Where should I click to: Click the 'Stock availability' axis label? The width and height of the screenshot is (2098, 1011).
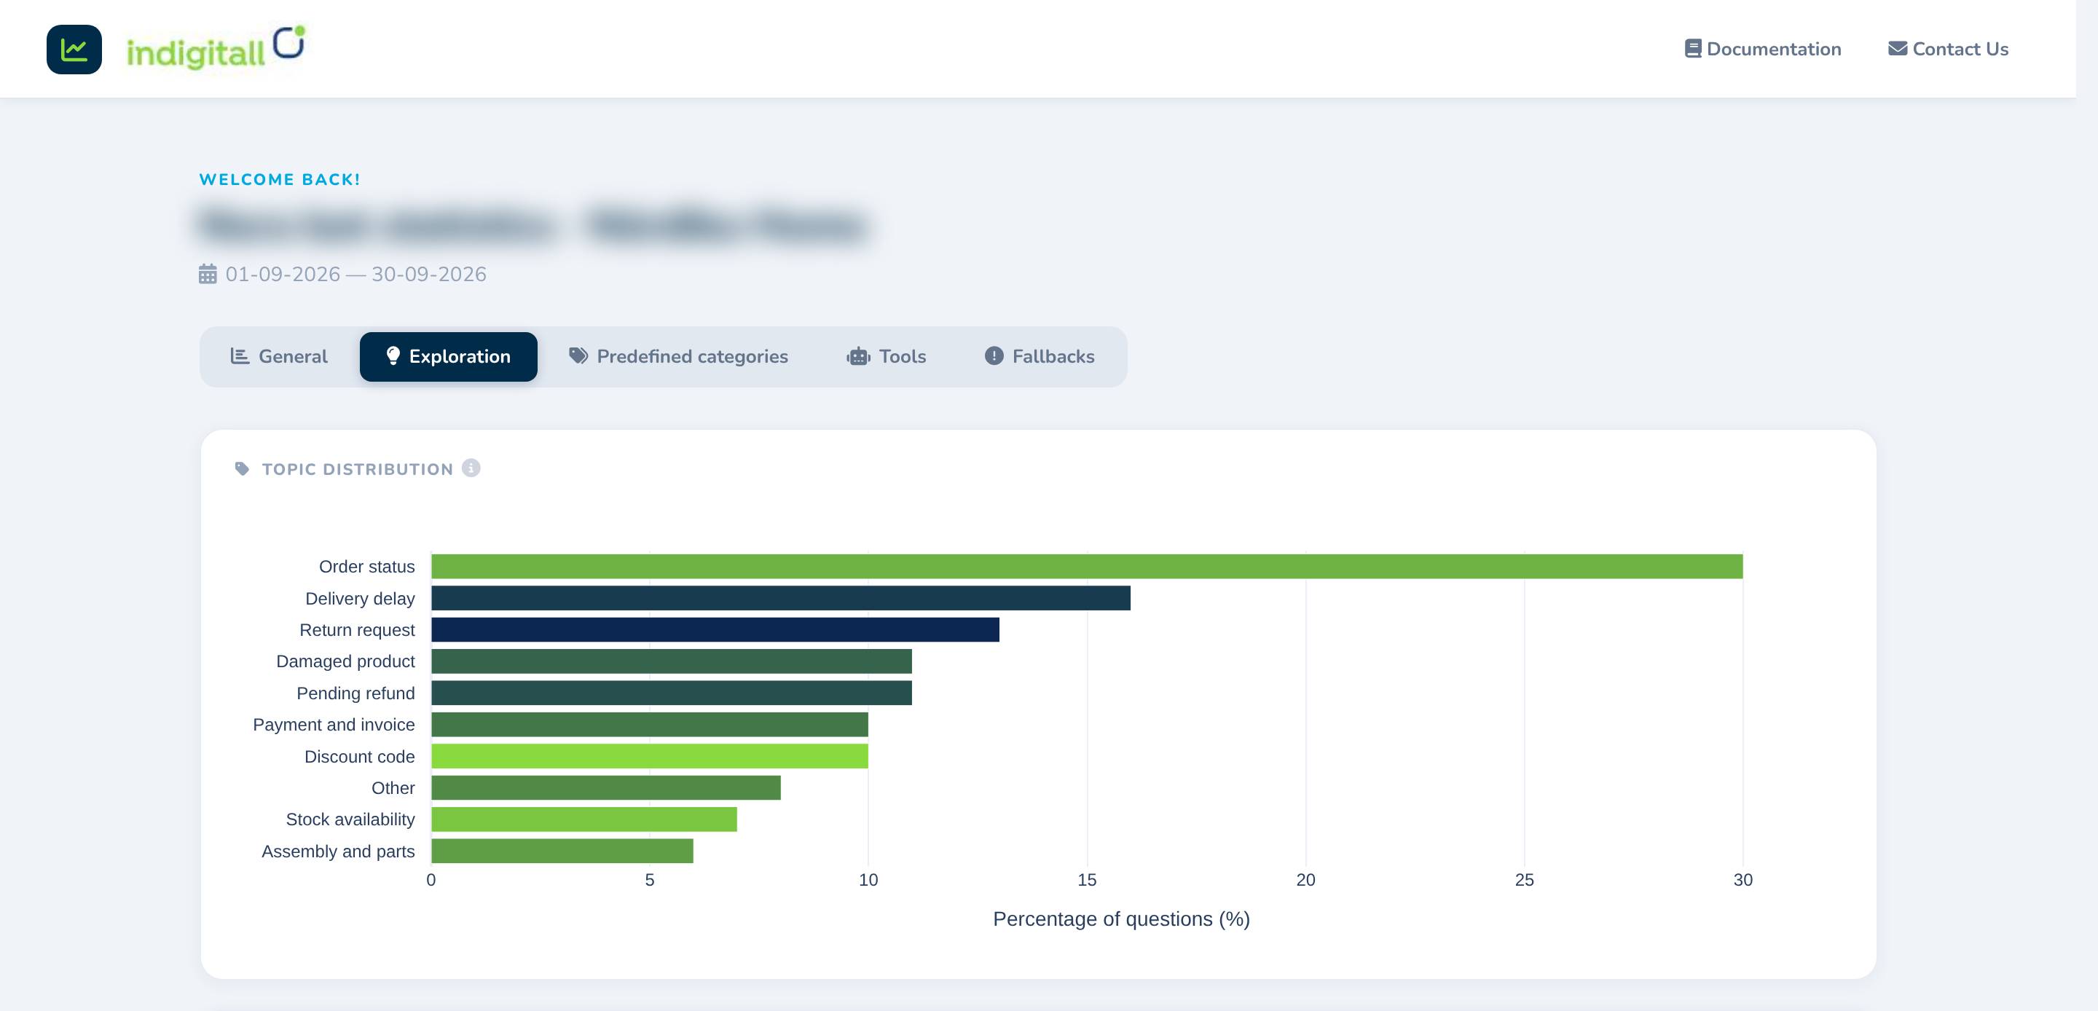pyautogui.click(x=350, y=819)
